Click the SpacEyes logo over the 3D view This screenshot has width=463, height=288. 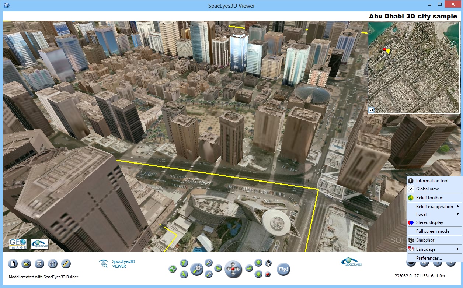point(40,244)
